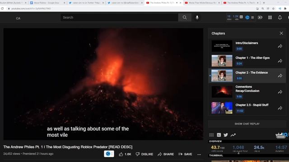Share Chapter 2.5 - Stupid Stuff
Screen dimensions: 289x162
[x=280, y=108]
